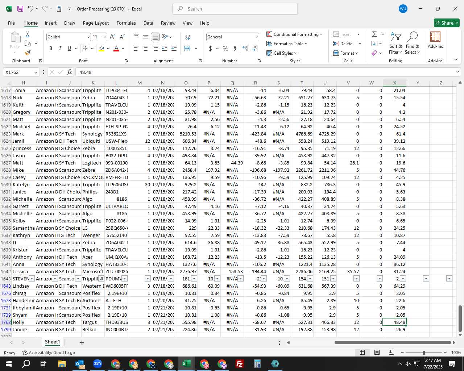The height and width of the screenshot is (371, 464).
Task: Switch to the Page Layout tab
Action: pos(96,23)
